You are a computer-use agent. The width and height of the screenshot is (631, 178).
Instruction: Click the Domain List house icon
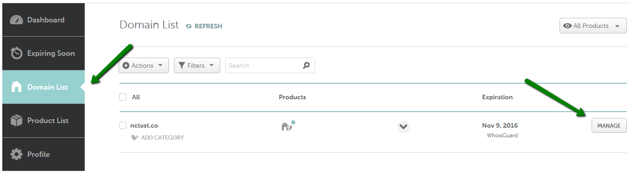(16, 87)
